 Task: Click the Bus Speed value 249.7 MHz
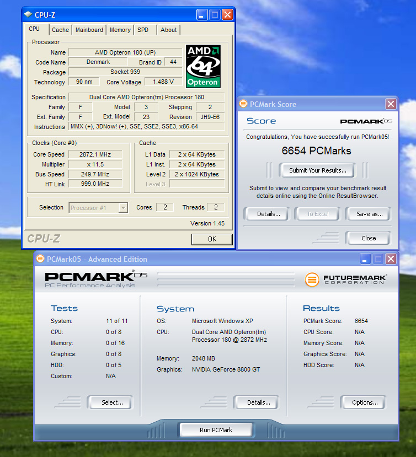click(x=95, y=174)
